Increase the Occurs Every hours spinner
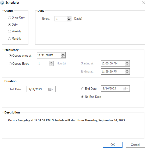Viewport: 147px width, 150px height. (51, 62)
